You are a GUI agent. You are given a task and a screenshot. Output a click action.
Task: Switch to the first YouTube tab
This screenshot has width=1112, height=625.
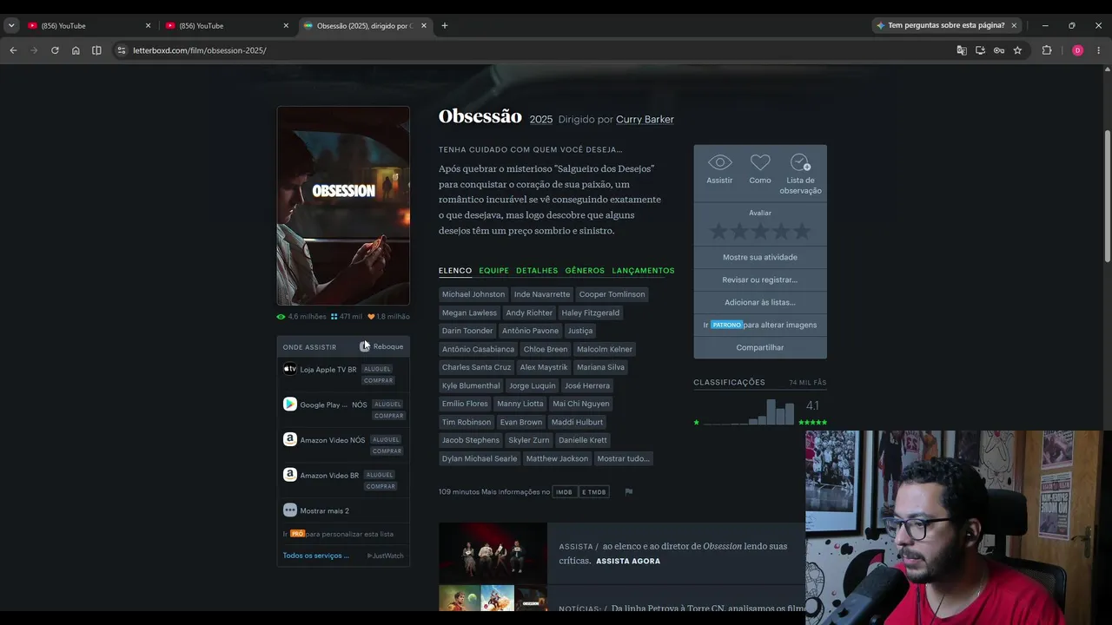click(89, 26)
